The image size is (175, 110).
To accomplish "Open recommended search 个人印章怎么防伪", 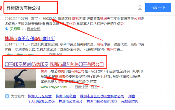I will pos(41,102).
